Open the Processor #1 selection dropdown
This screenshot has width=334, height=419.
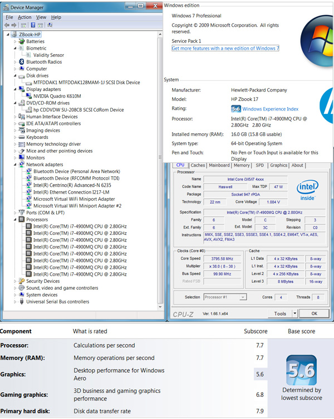pos(243,297)
